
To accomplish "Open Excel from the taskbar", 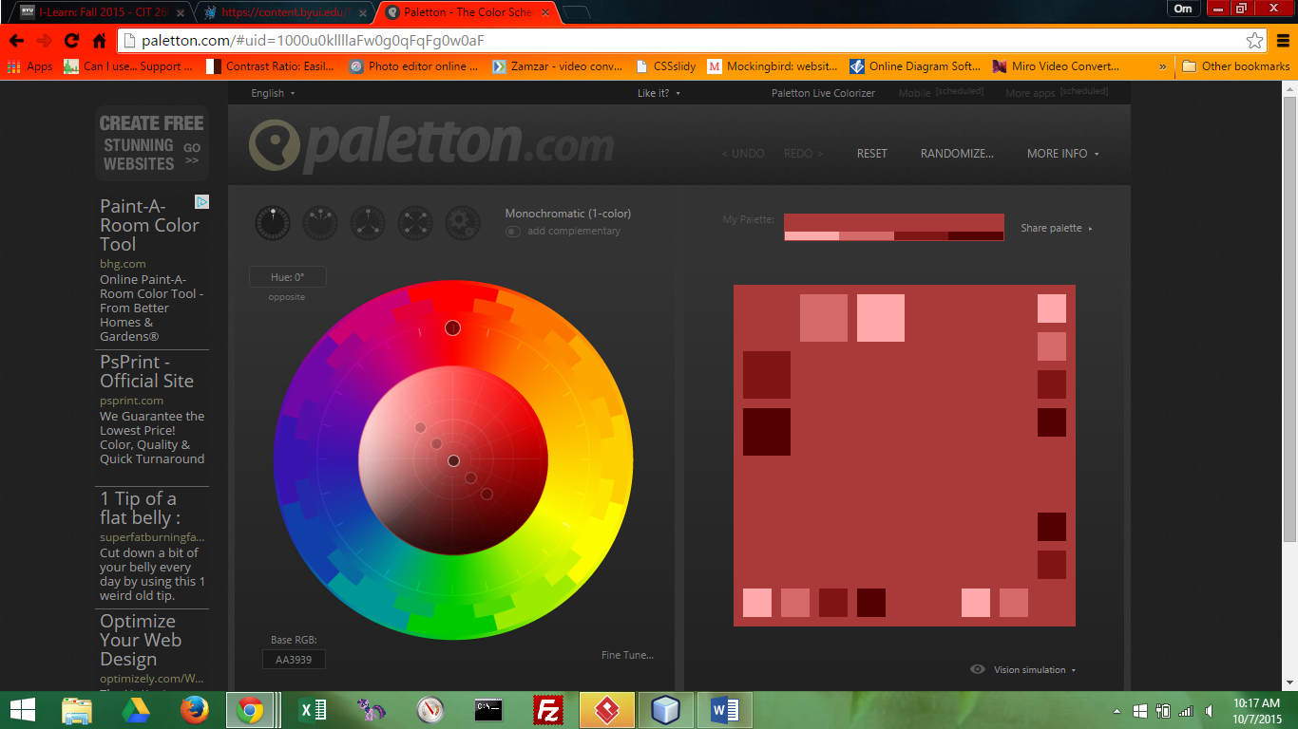I will click(313, 710).
